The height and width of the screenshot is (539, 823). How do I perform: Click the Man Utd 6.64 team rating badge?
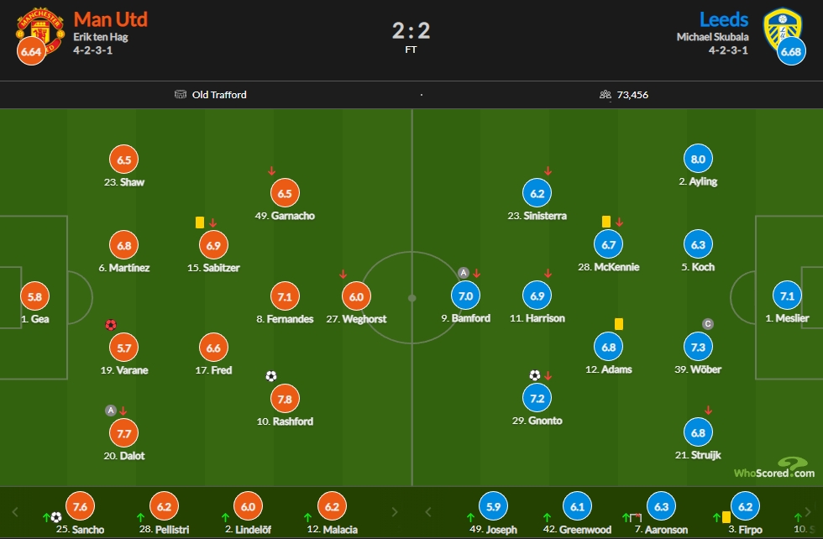point(31,51)
